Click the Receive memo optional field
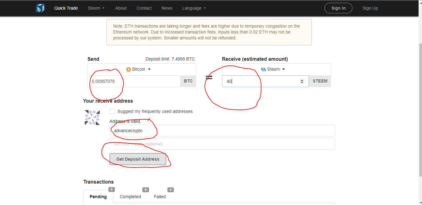 (x=222, y=144)
